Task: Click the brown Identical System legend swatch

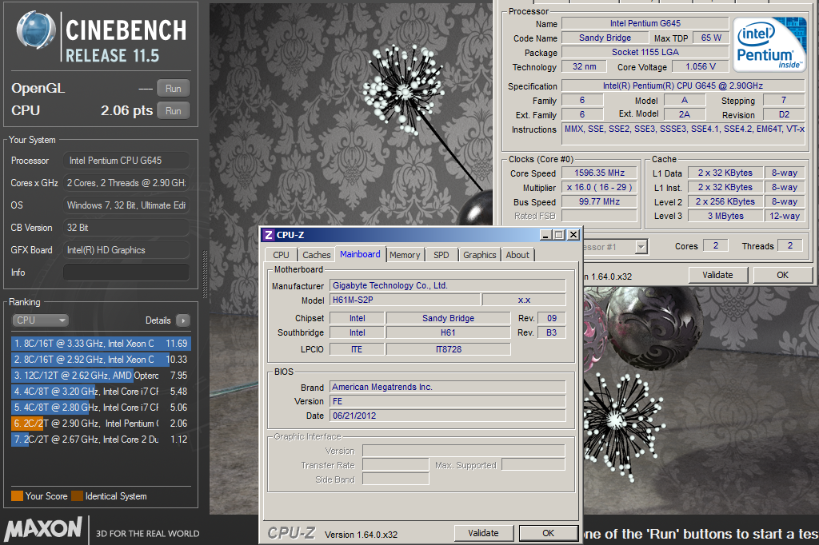Action: (78, 496)
